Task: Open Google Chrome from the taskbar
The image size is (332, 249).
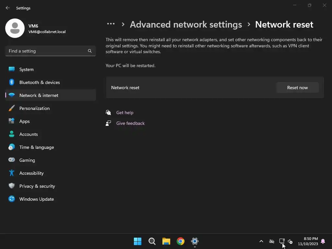Action: 181,241
